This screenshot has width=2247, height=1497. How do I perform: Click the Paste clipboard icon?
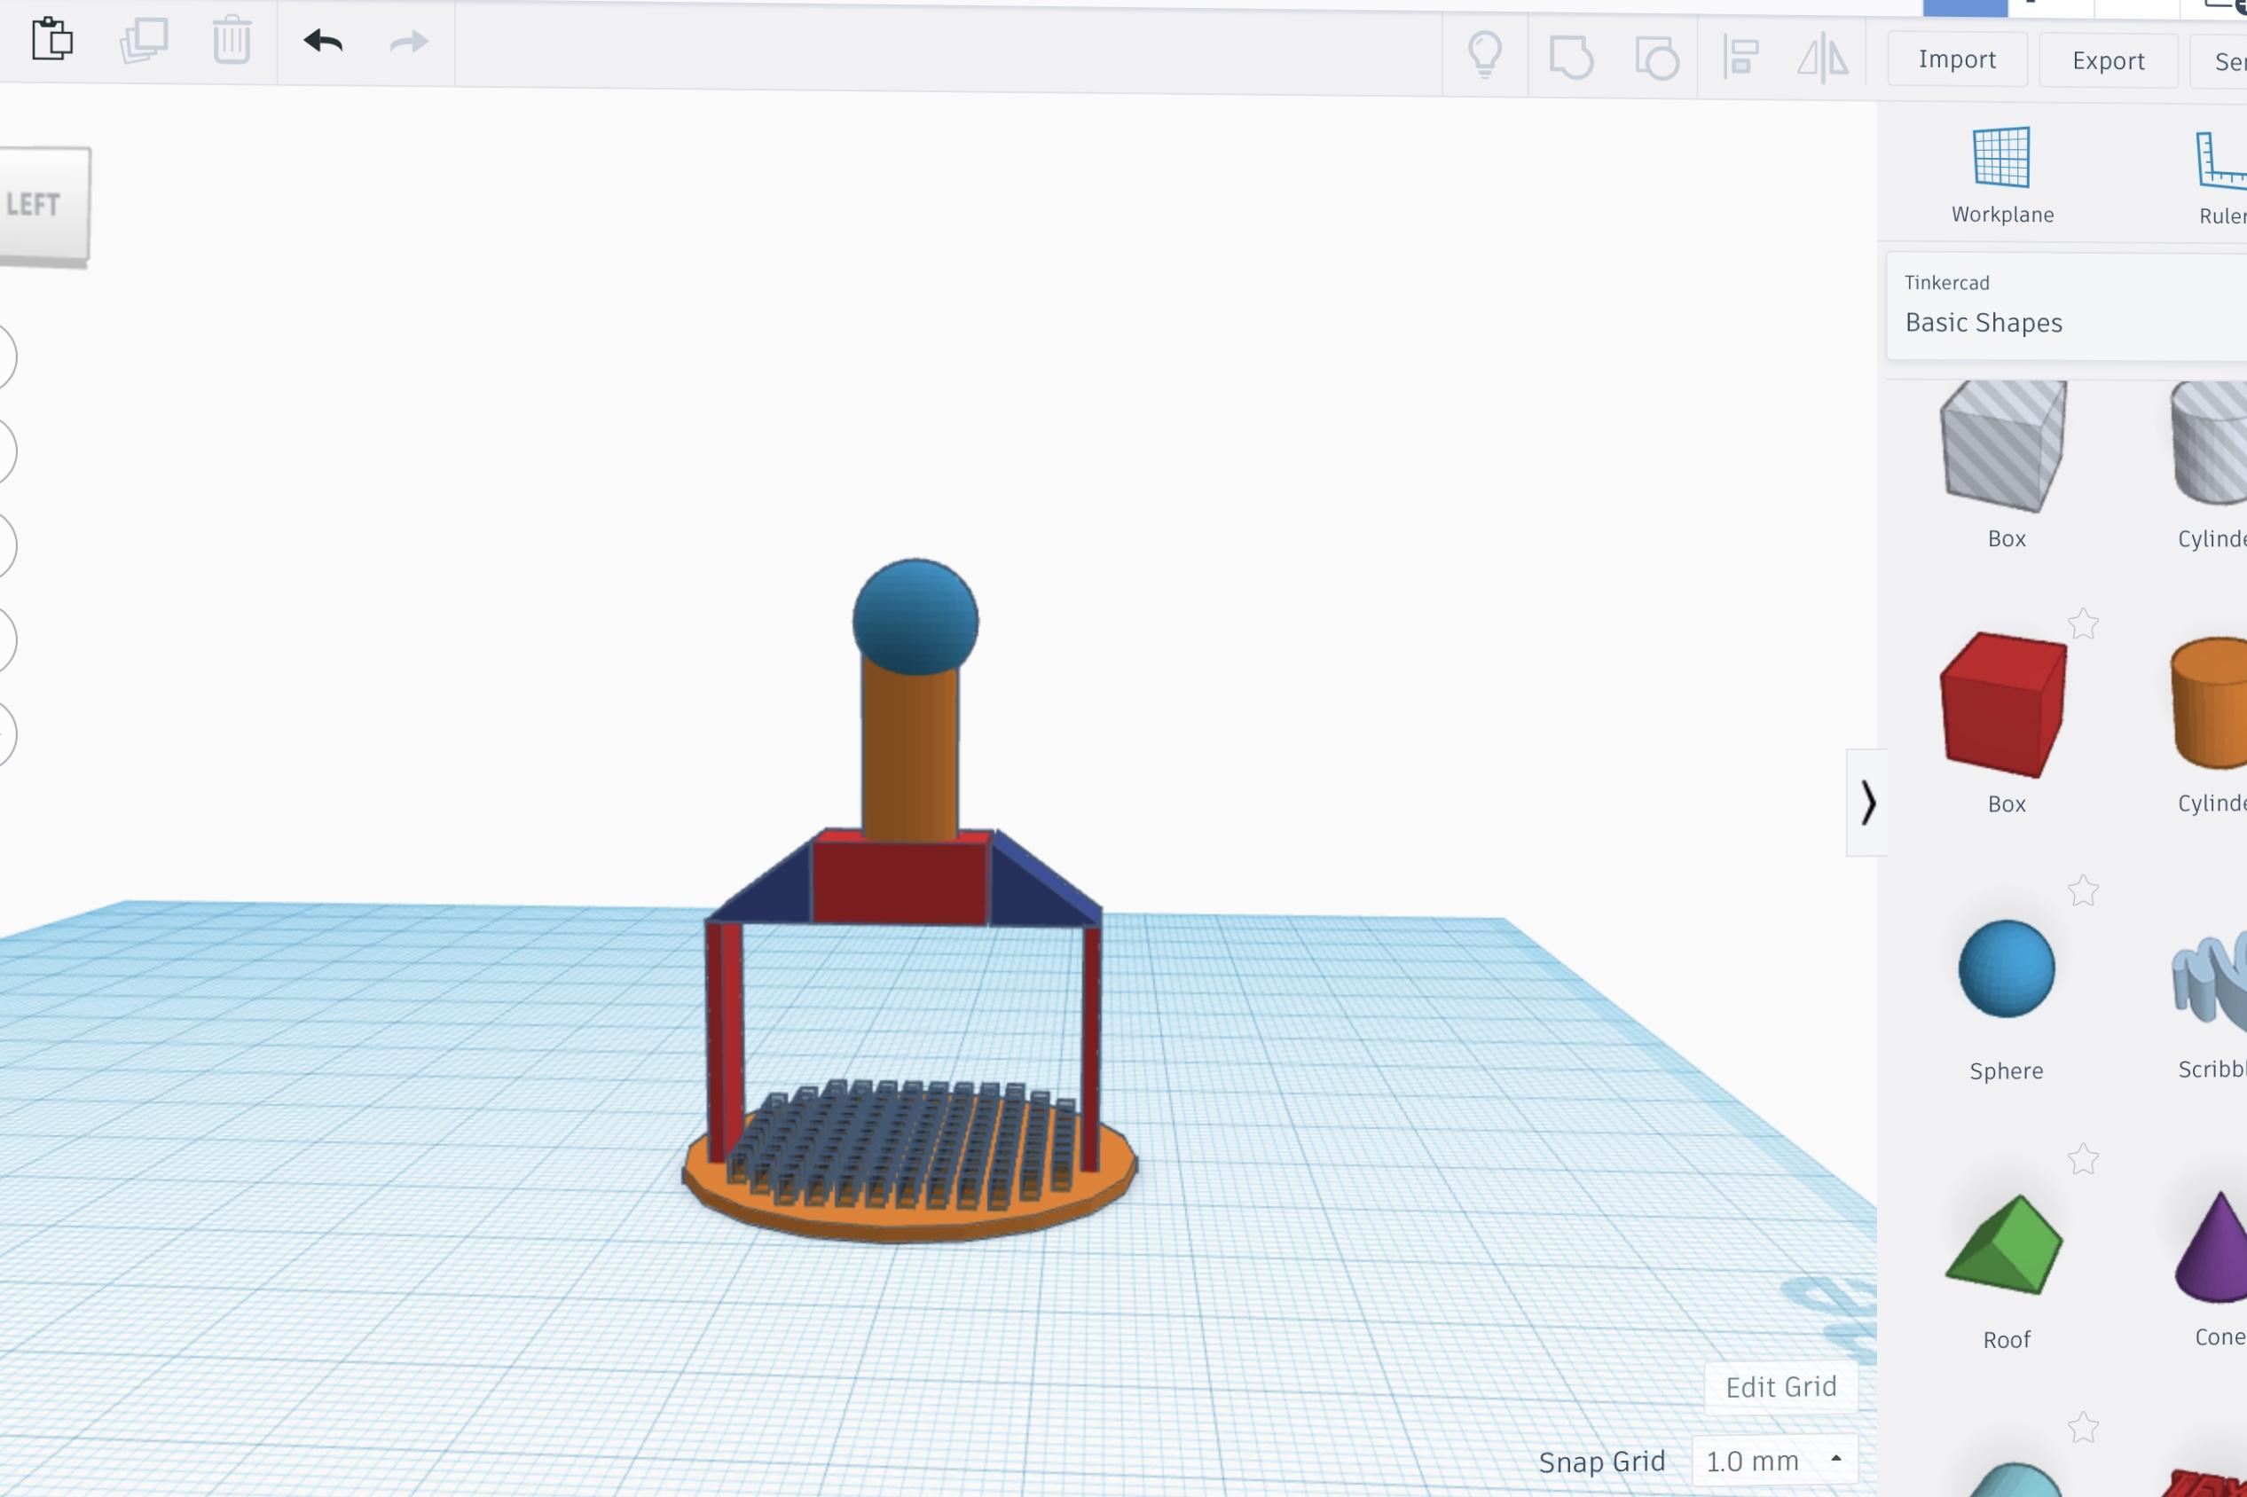click(52, 39)
